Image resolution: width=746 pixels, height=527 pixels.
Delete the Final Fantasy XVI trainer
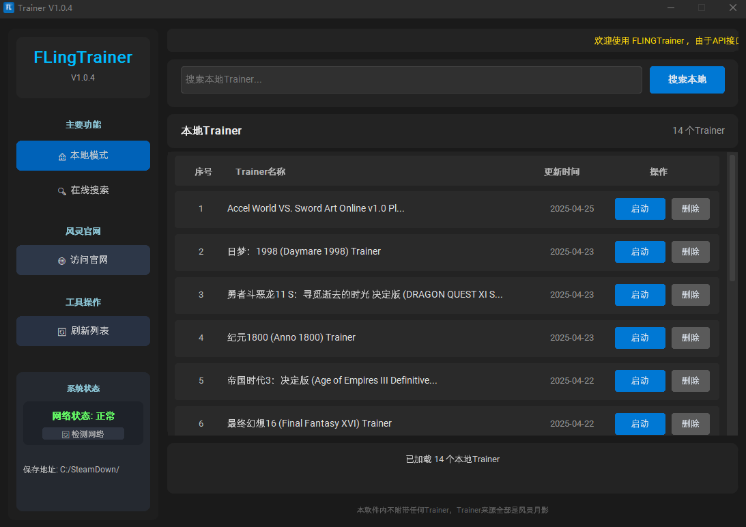[x=690, y=424]
